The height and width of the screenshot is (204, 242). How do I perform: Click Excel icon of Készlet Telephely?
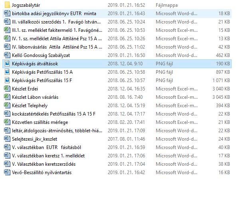7,105
